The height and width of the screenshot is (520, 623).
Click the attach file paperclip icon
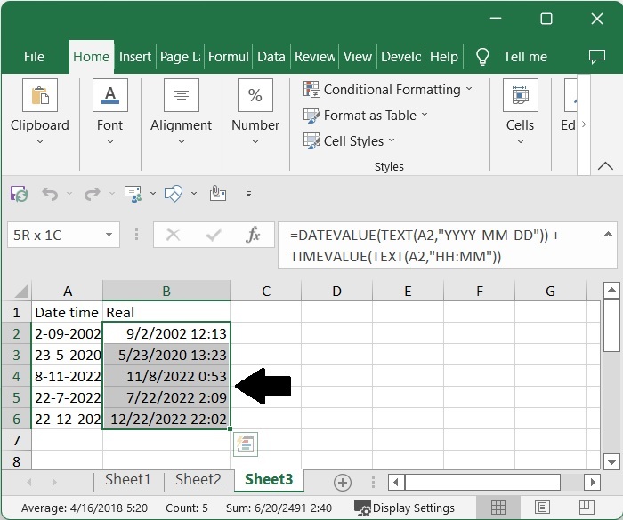(217, 193)
